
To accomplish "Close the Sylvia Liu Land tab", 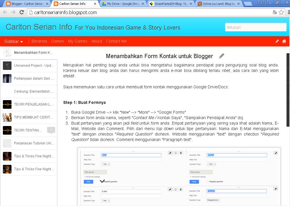I will click(x=238, y=4).
